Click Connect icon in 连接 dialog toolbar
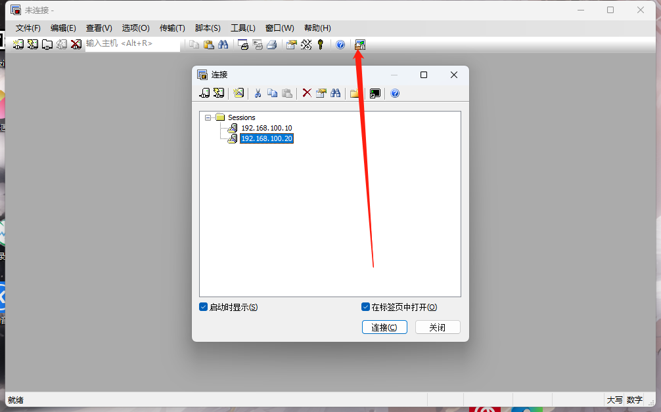Viewport: 661px width, 412px height. (x=204, y=93)
